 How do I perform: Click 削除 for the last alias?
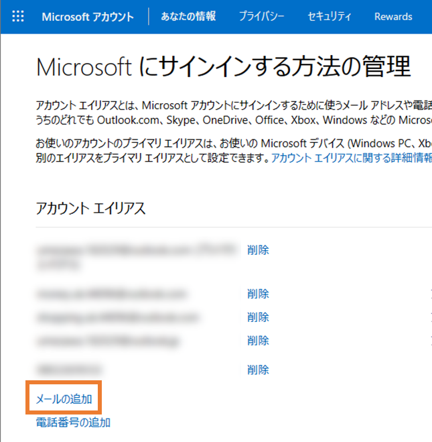pyautogui.click(x=258, y=370)
